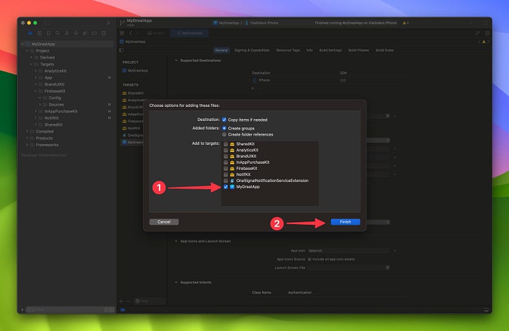Collapse the Targets folder in navigator
Screen dimensions: 509x331
click(31, 64)
